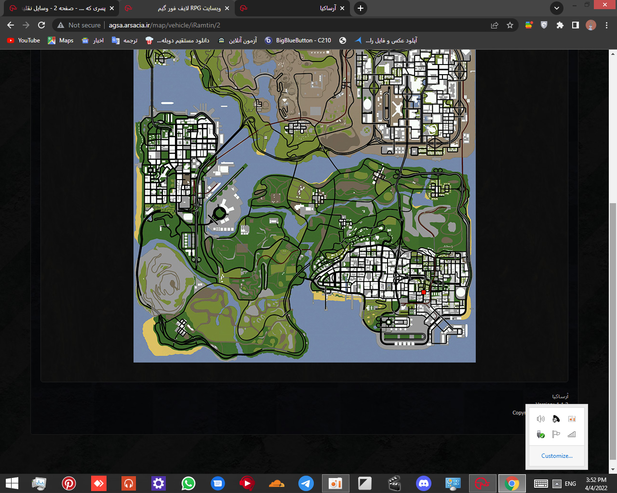The height and width of the screenshot is (493, 617).
Task: Share this page via share icon
Action: (x=495, y=25)
